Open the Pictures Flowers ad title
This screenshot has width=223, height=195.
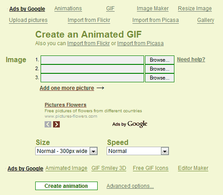(66, 105)
